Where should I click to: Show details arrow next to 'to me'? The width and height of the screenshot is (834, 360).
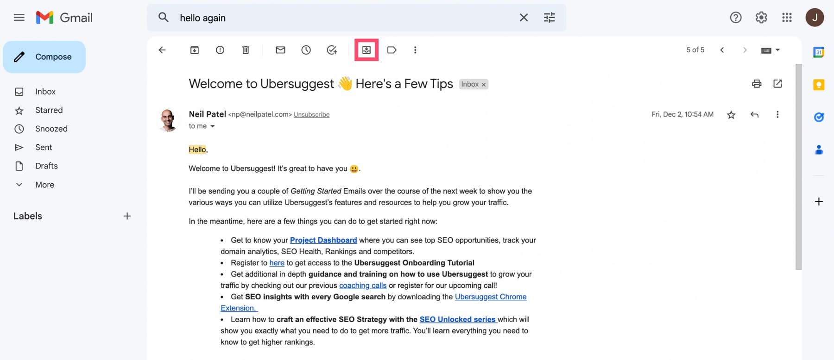(213, 126)
